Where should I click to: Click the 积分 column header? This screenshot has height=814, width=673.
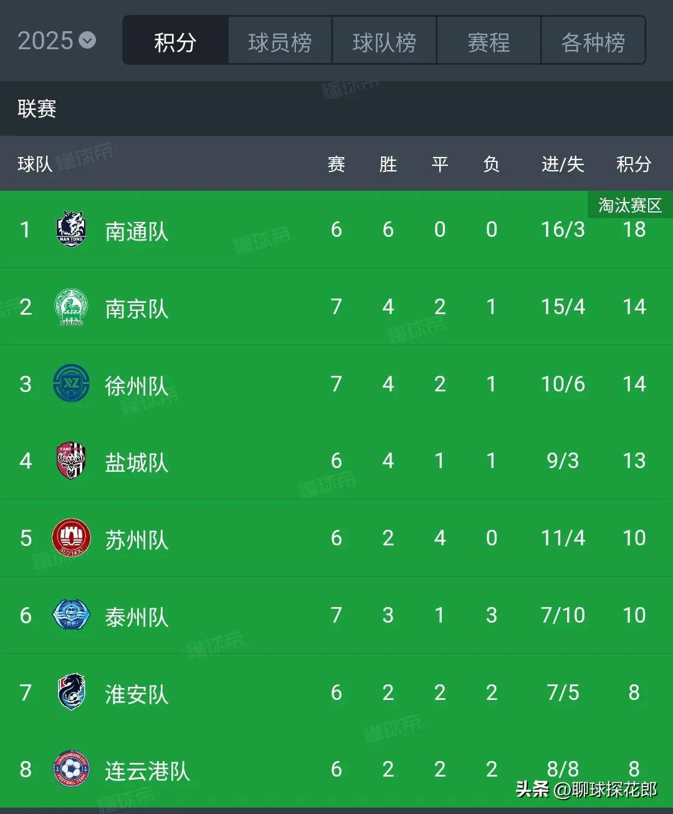click(x=634, y=164)
